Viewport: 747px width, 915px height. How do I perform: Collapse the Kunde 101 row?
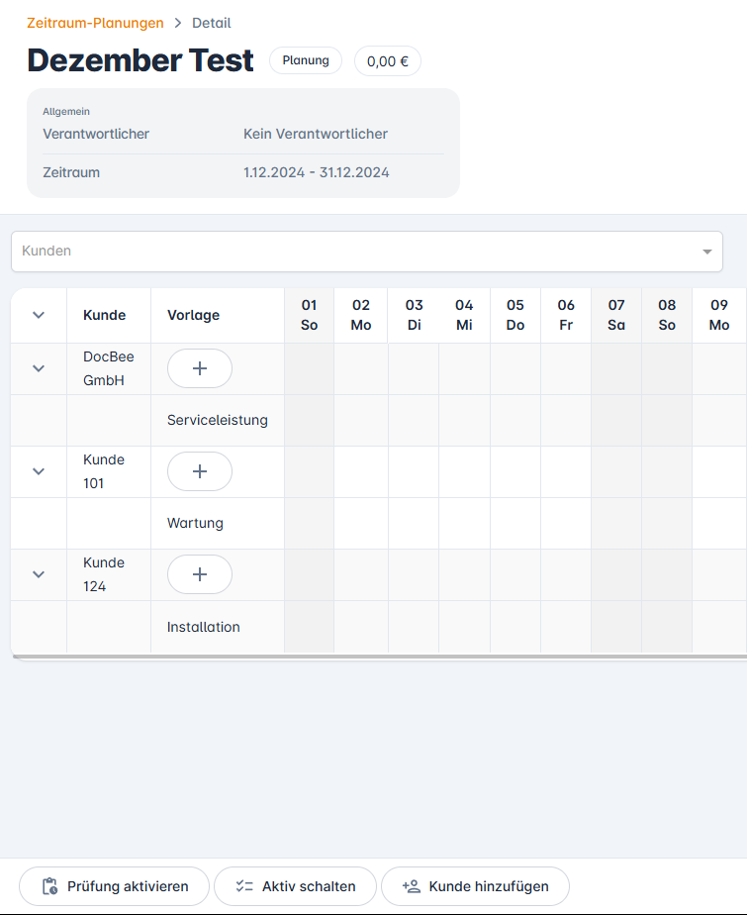point(39,471)
